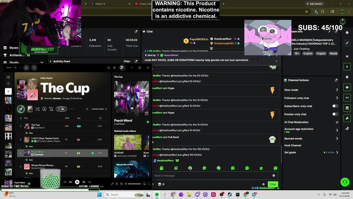353x199 pixels.
Task: Open Spotify search icon in top bar
Action: click(34, 67)
